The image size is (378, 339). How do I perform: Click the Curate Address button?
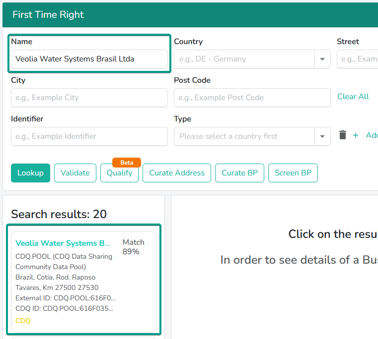(177, 173)
